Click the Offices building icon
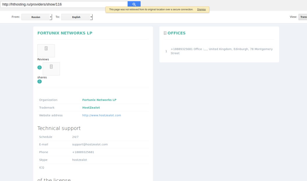Viewport: 307px width, 181px height. point(165,33)
